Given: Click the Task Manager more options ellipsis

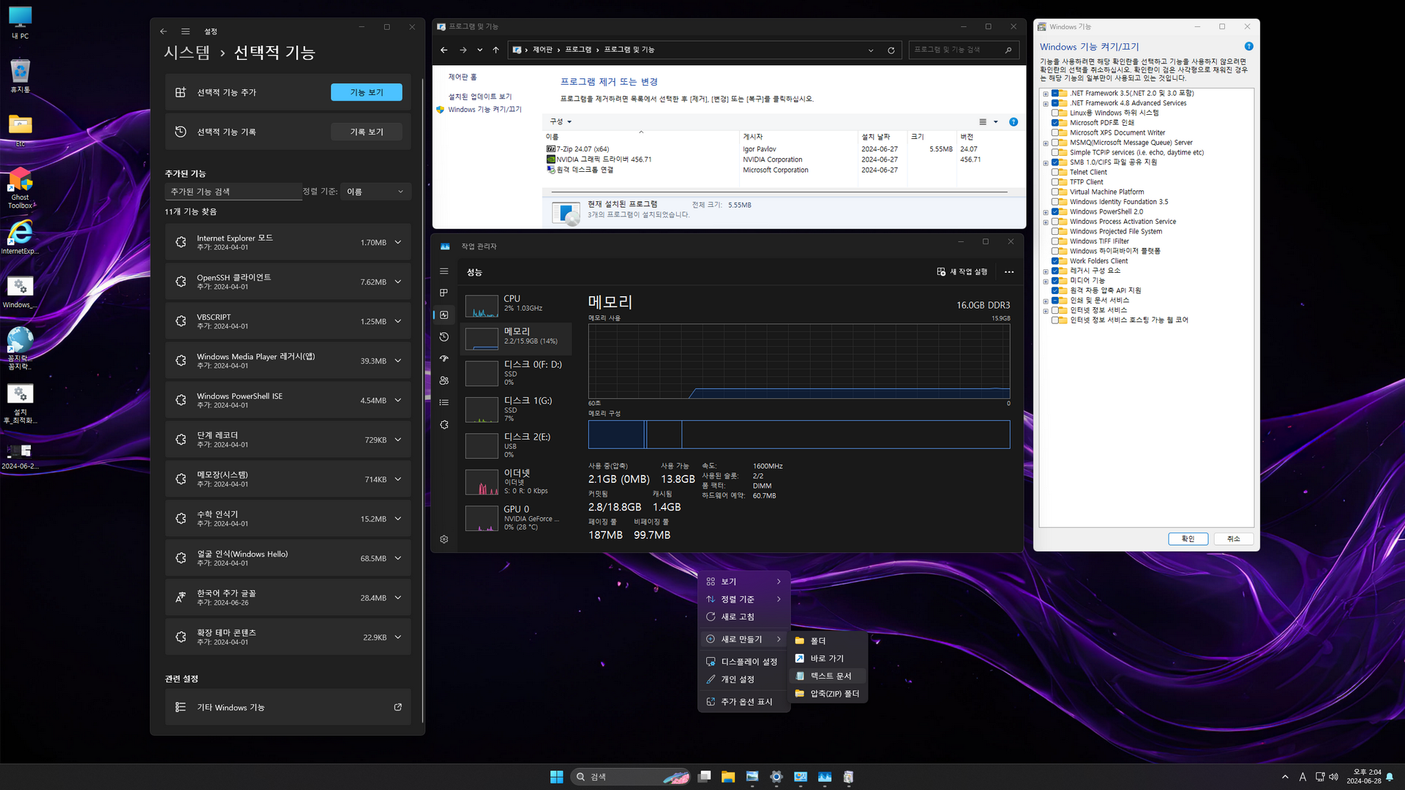Looking at the screenshot, I should point(1009,272).
